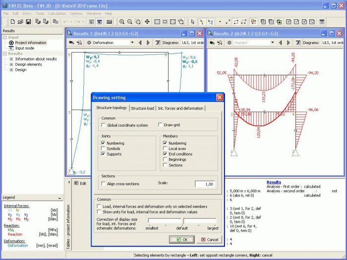The height and width of the screenshot is (260, 347).
Task: Click the printer icon in Results 2 window
Action: 211,43
